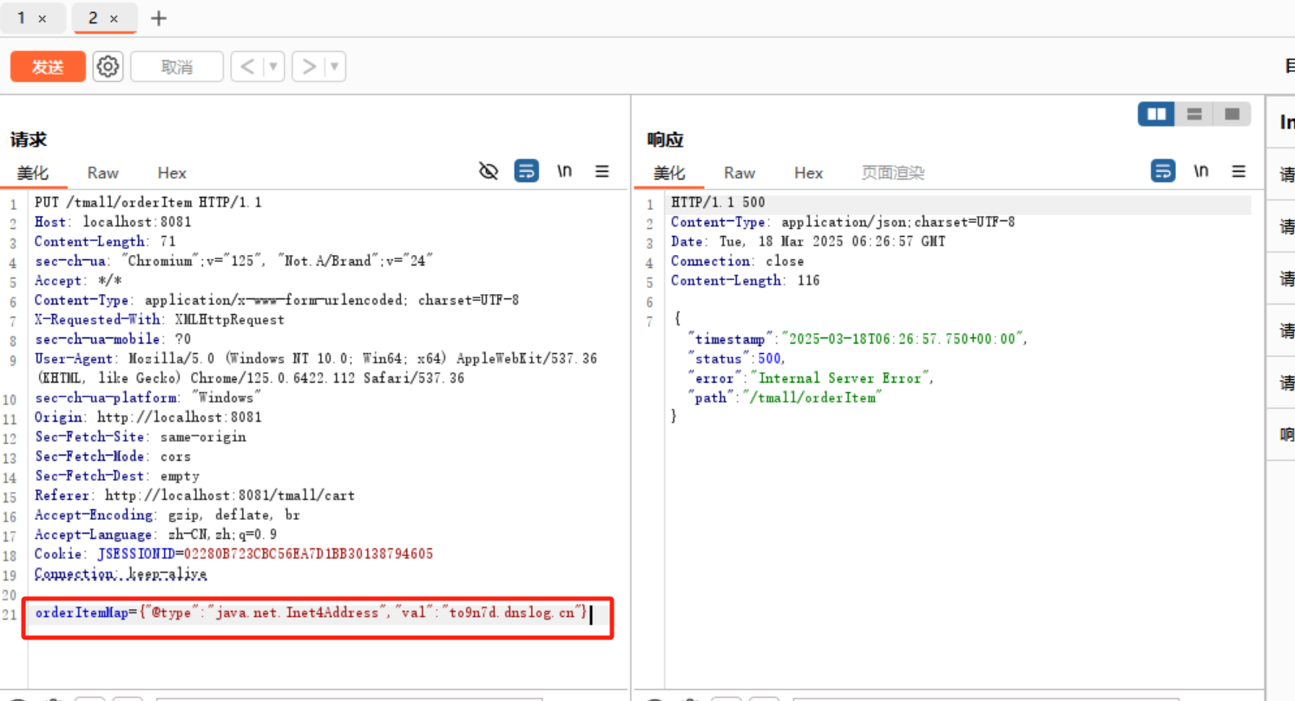The width and height of the screenshot is (1295, 701).
Task: Toggle \n non-printable display in response
Action: pos(1201,171)
